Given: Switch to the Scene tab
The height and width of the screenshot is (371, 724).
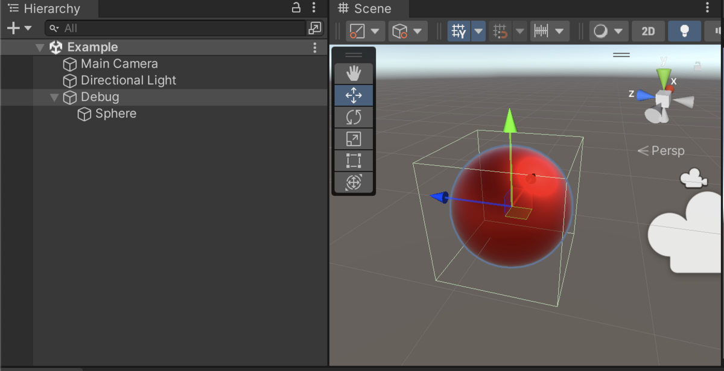Looking at the screenshot, I should 369,8.
